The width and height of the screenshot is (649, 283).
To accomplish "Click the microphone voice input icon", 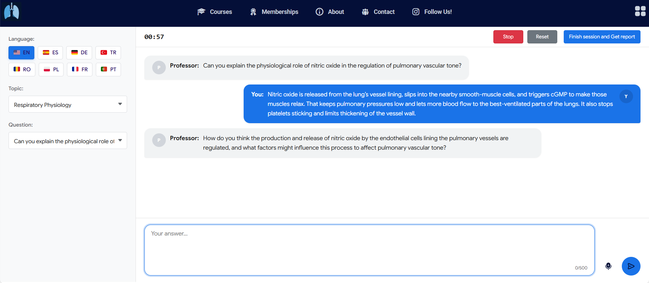I will coord(608,266).
